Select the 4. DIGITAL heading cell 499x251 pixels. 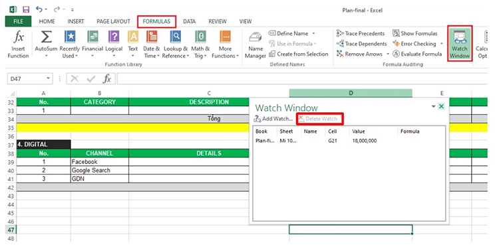point(44,145)
